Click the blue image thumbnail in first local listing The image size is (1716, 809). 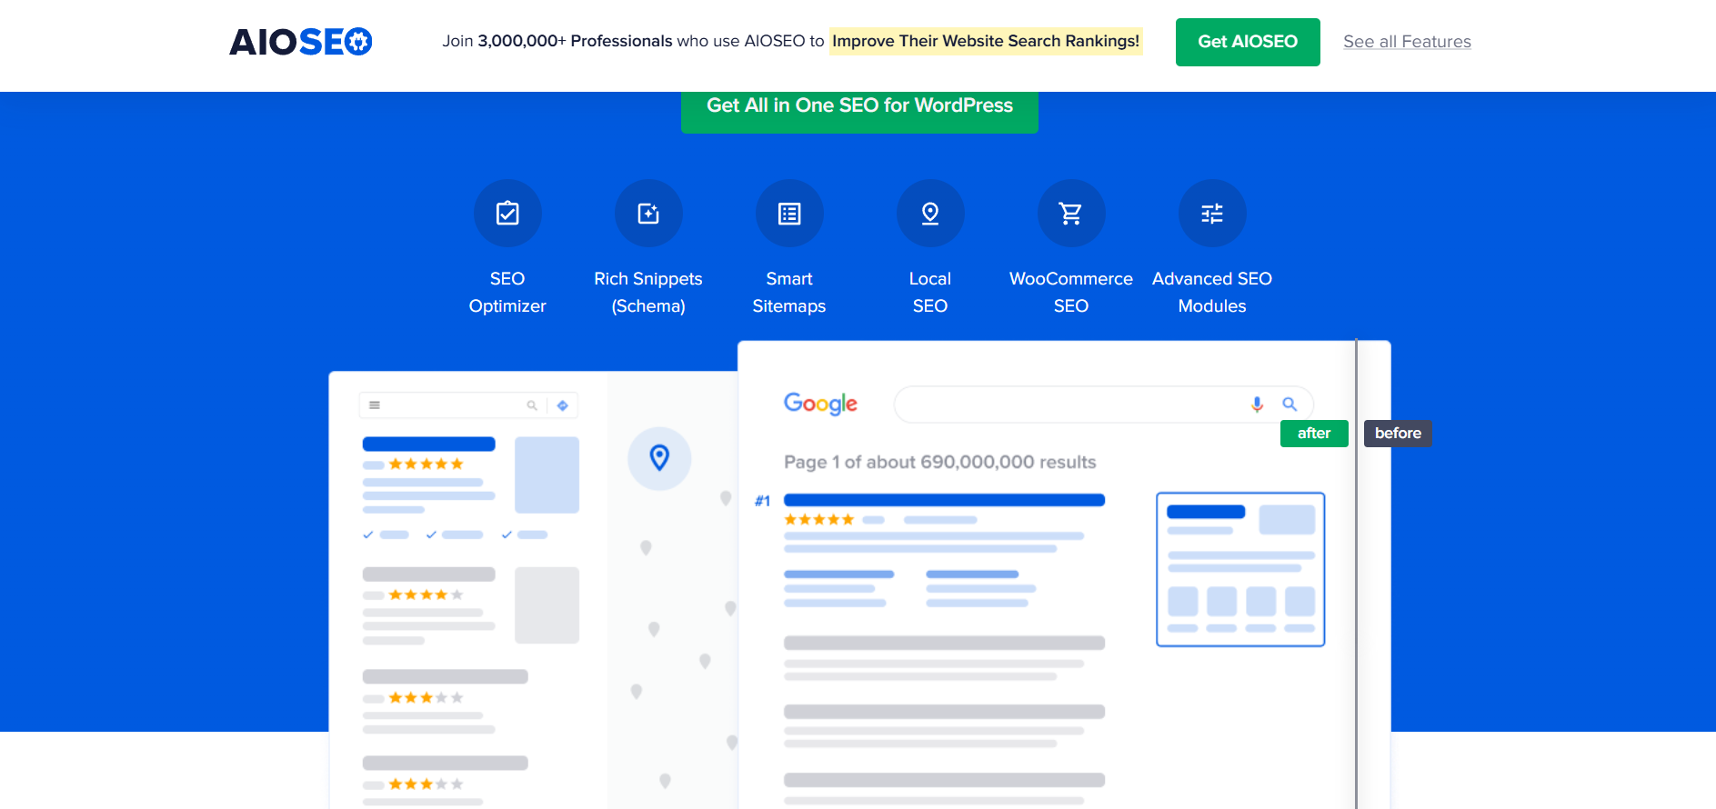click(x=547, y=474)
